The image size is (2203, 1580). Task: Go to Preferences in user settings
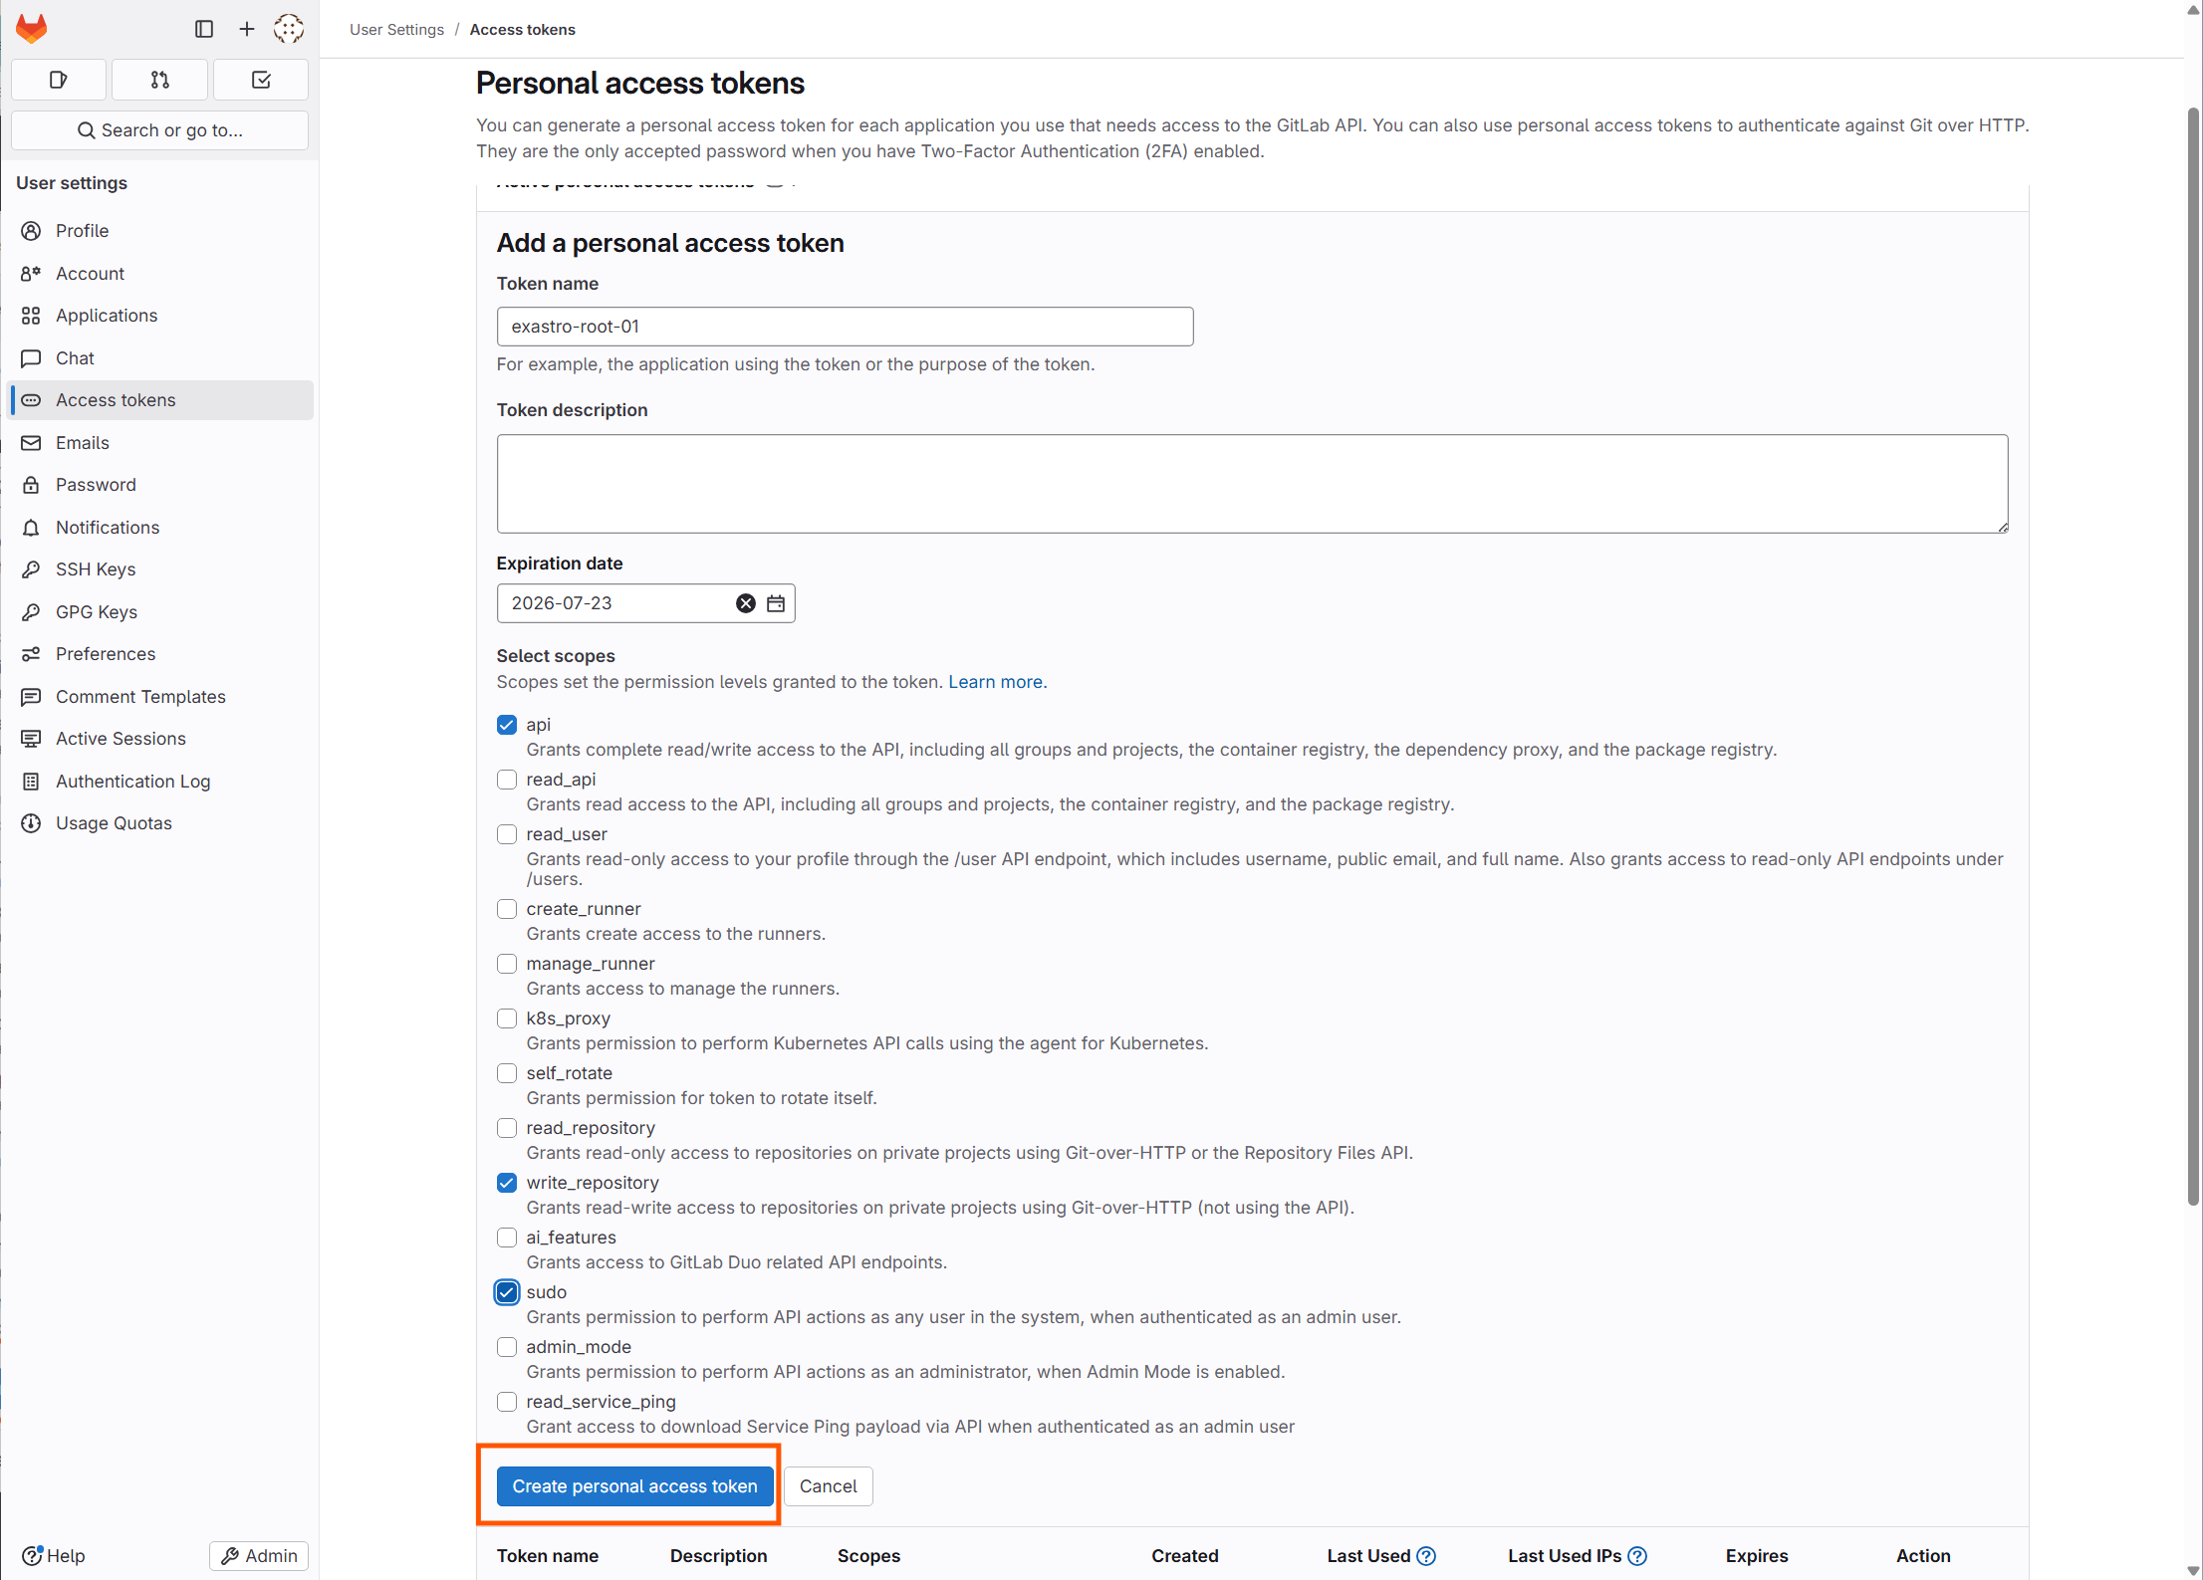[106, 654]
